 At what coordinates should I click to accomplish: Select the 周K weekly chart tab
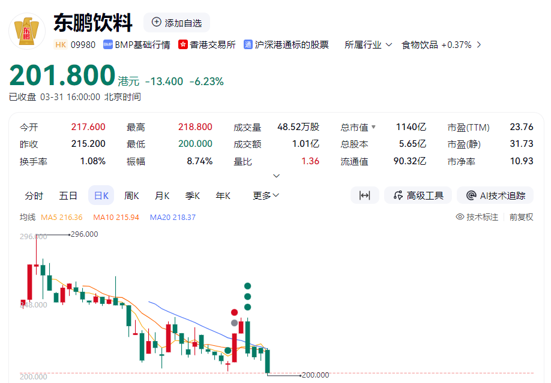[130, 195]
